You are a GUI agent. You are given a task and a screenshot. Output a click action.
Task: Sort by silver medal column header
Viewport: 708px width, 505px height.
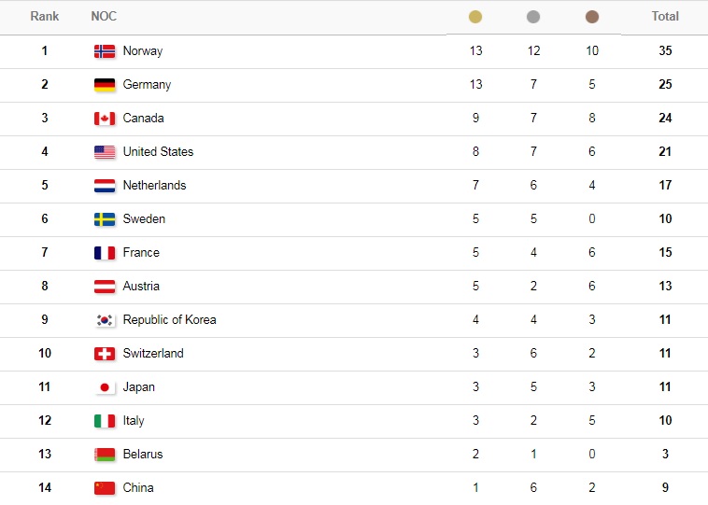(x=533, y=17)
